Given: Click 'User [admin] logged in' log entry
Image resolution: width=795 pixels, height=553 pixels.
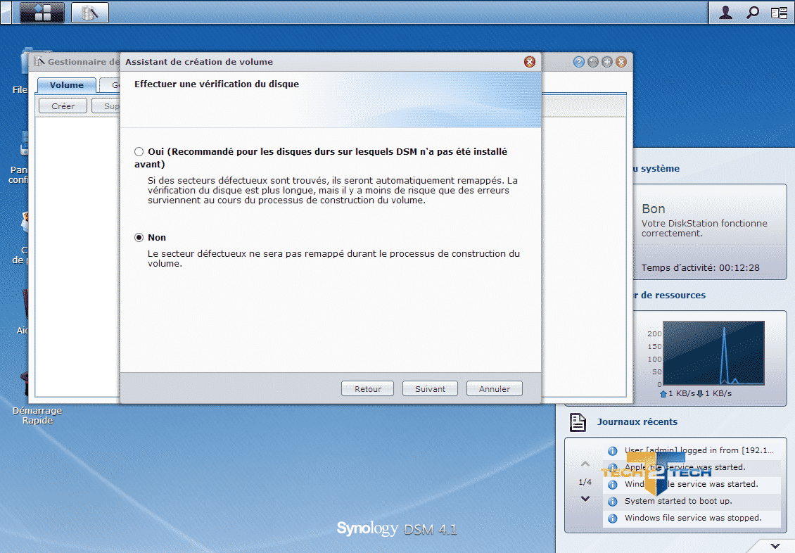Looking at the screenshot, I should (x=699, y=450).
